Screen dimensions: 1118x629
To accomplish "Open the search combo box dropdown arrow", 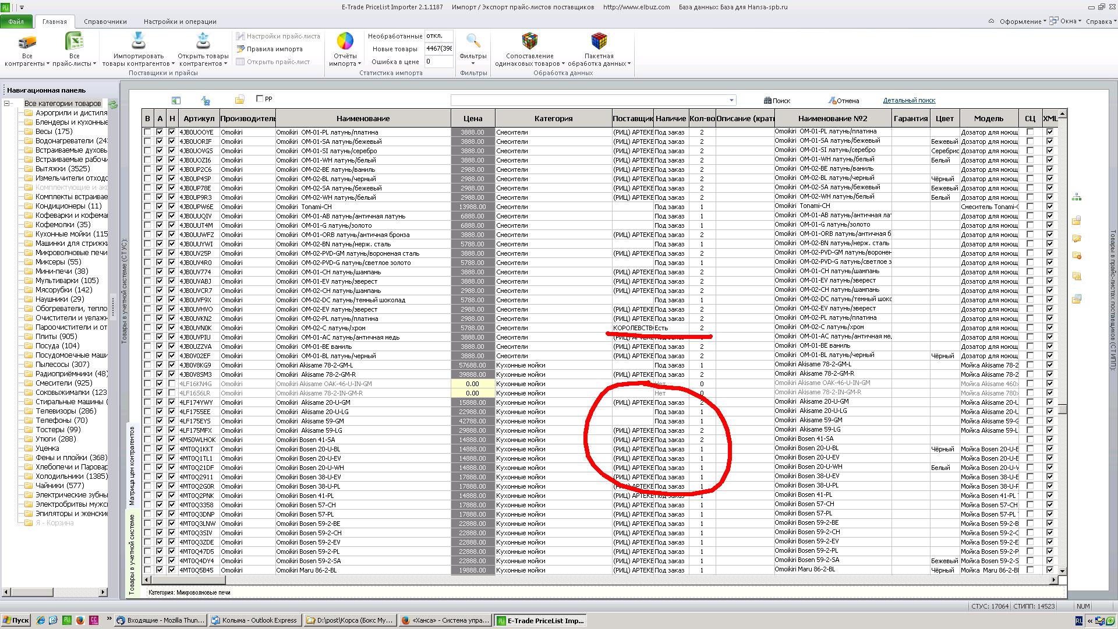I will coord(731,100).
